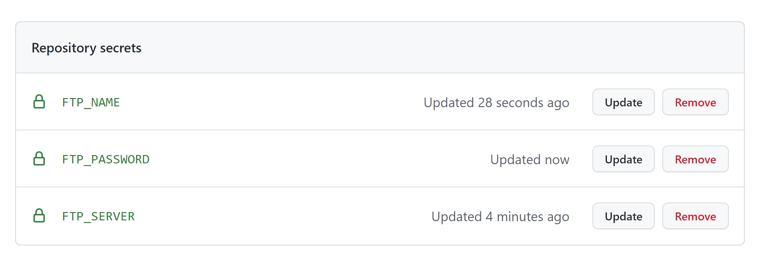Click the lock icon beside FTP_NAME
The image size is (763, 277).
click(x=39, y=102)
